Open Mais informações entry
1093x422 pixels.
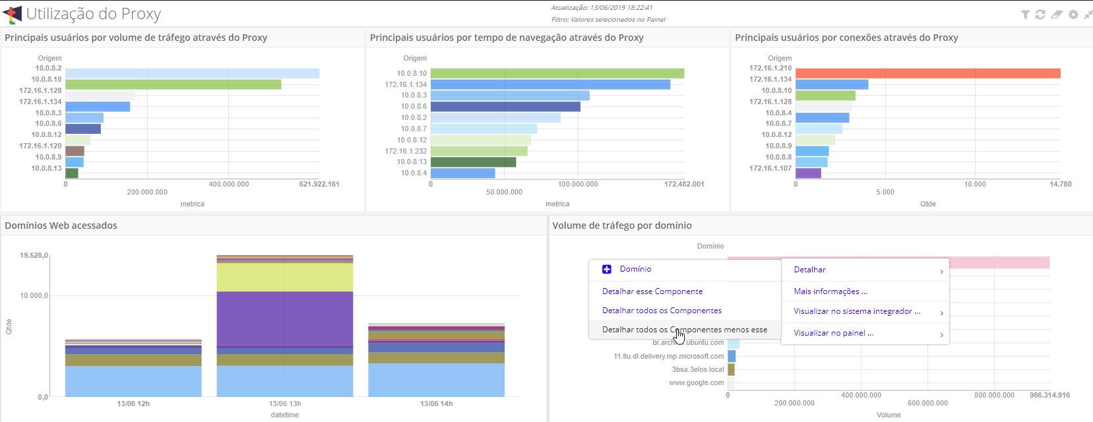[x=830, y=291]
